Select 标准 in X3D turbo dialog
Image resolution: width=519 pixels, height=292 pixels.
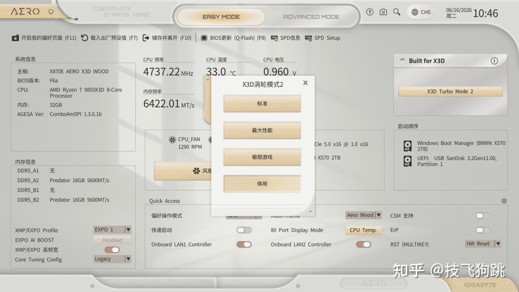click(262, 104)
